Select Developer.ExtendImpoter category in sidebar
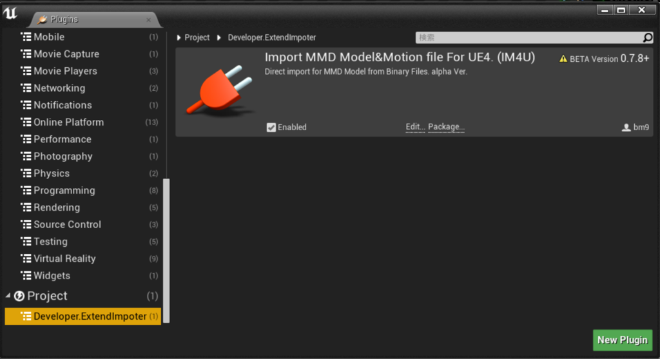 [x=83, y=316]
